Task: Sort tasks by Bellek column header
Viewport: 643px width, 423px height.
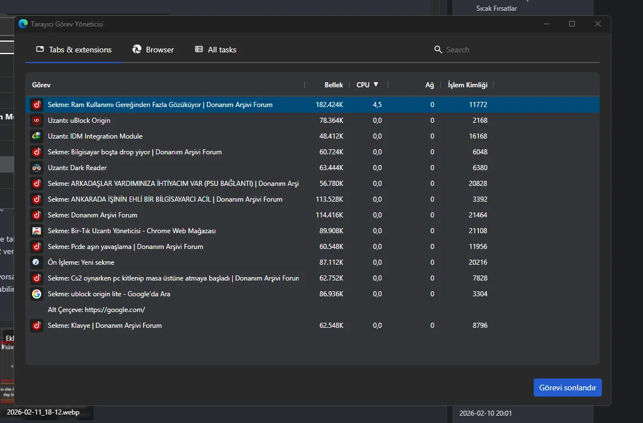Action: (334, 85)
